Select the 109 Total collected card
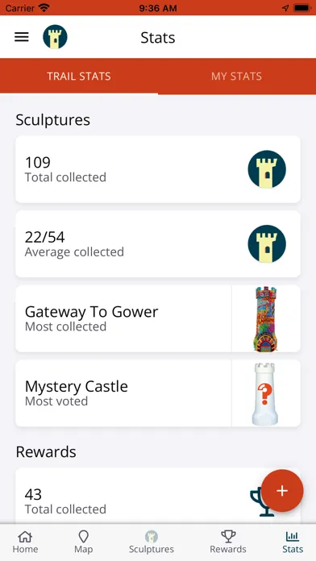The width and height of the screenshot is (316, 561). pyautogui.click(x=158, y=169)
